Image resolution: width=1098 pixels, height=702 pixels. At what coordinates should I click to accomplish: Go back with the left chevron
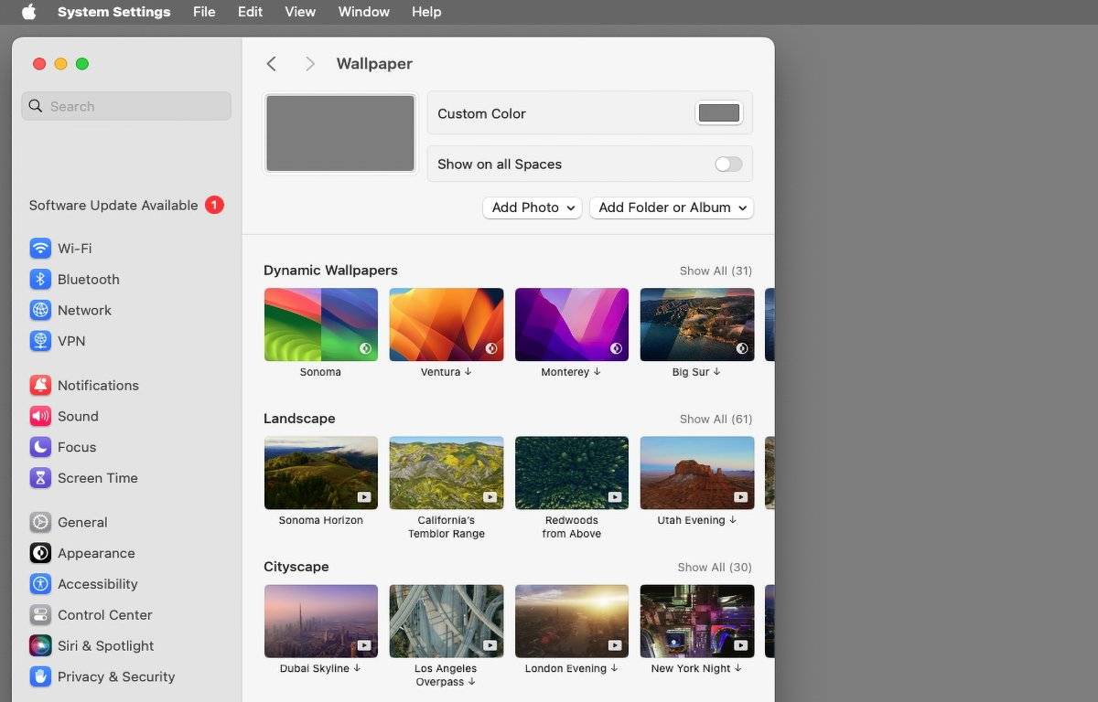[x=271, y=63]
